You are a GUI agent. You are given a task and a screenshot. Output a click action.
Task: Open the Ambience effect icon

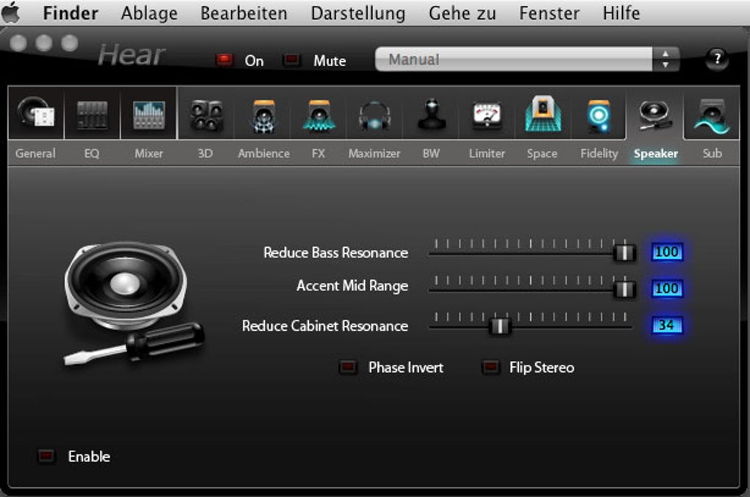coord(263,115)
